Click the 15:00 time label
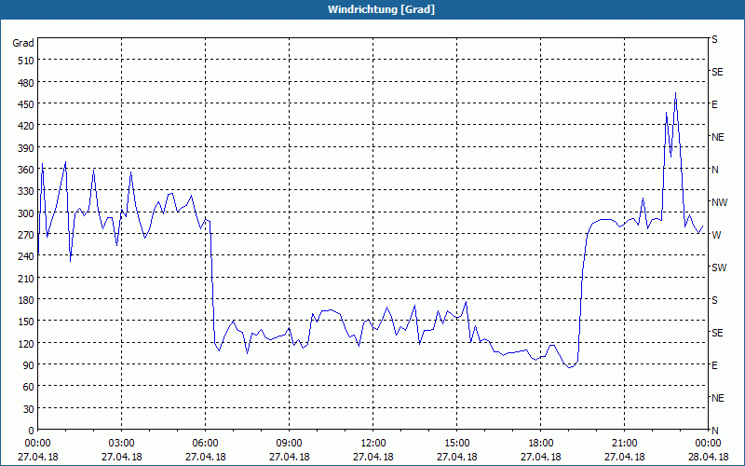This screenshot has width=745, height=466. tap(456, 444)
